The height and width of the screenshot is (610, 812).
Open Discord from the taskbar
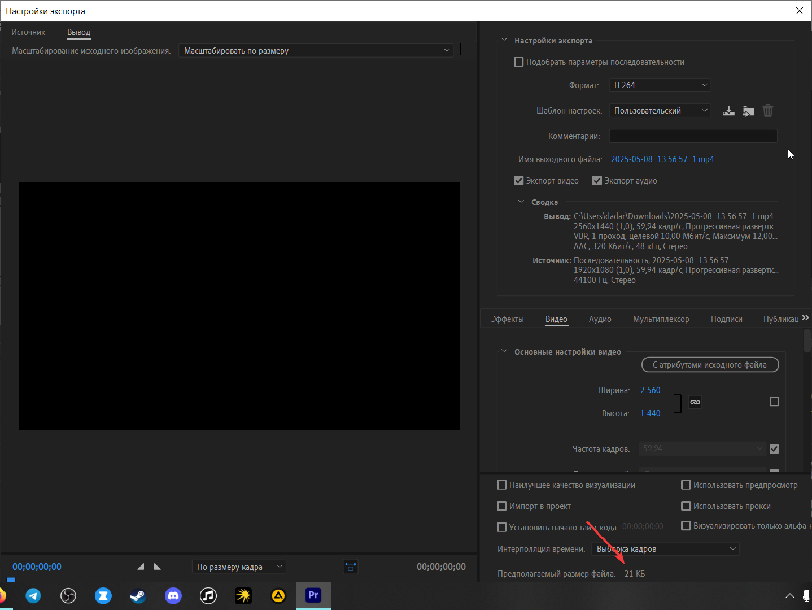click(x=173, y=595)
